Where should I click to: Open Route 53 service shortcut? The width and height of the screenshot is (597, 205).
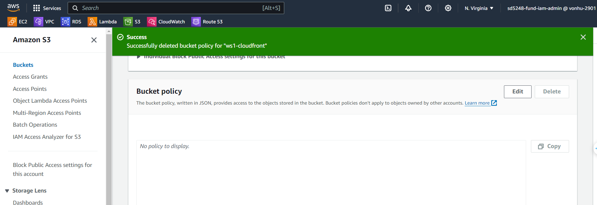tap(207, 22)
